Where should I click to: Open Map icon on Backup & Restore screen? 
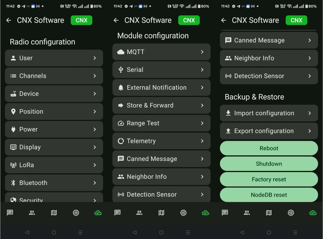click(269, 213)
